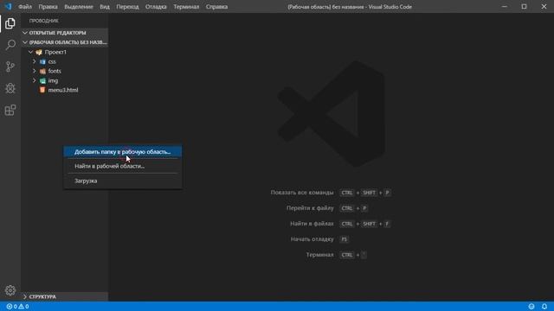Viewport: 554px width, 311px height.
Task: Select the css folder name
Action: pyautogui.click(x=52, y=61)
